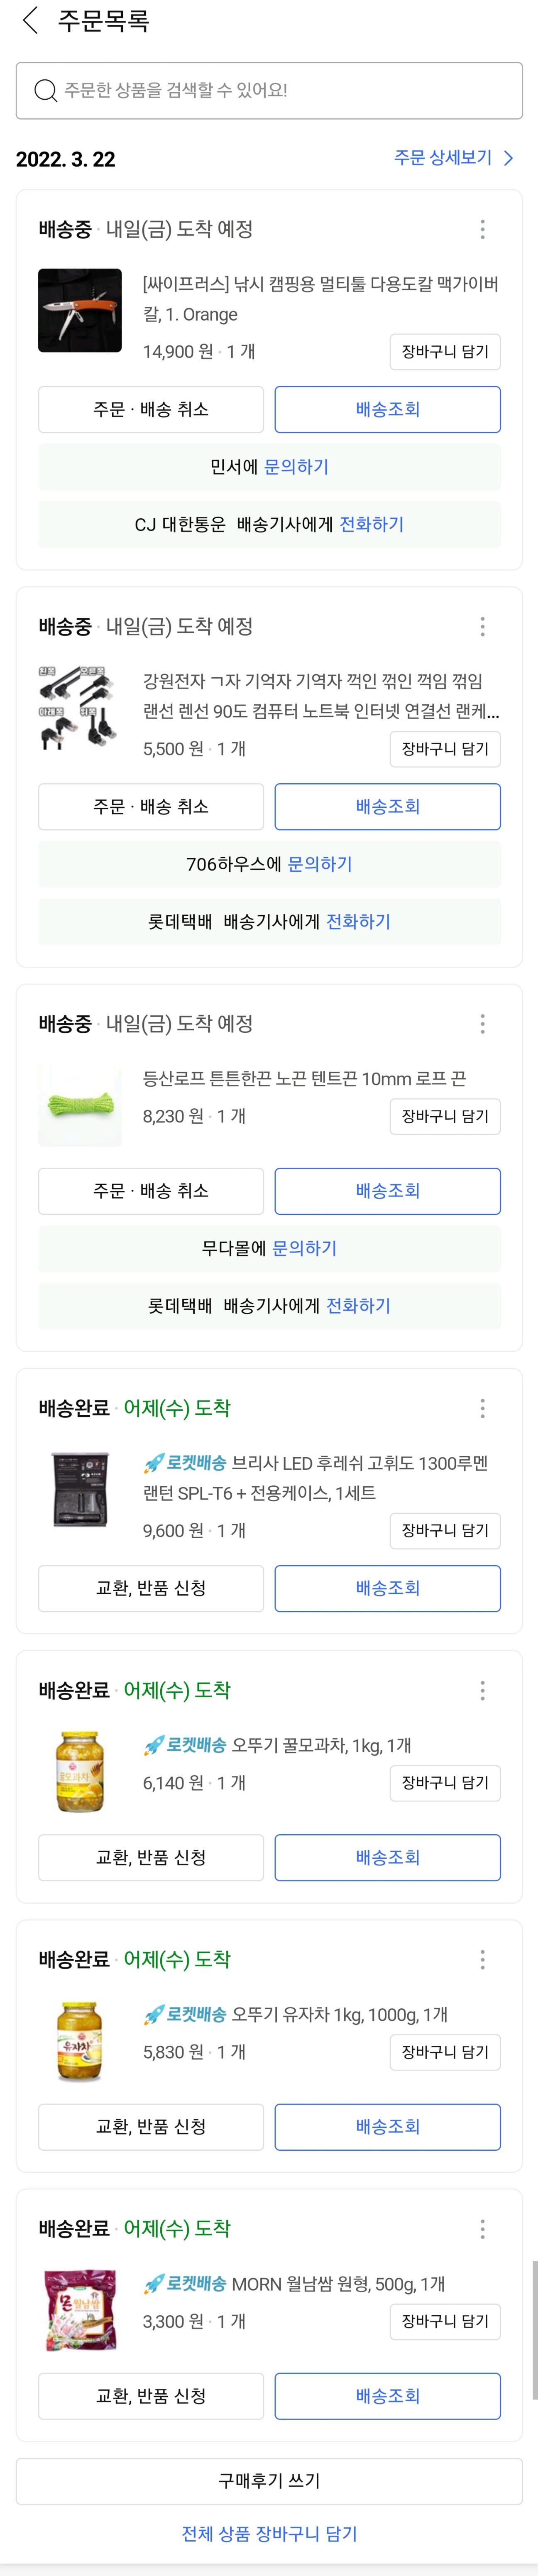Open more options for LED flashlight order
The height and width of the screenshot is (2576, 538).
(x=482, y=1408)
